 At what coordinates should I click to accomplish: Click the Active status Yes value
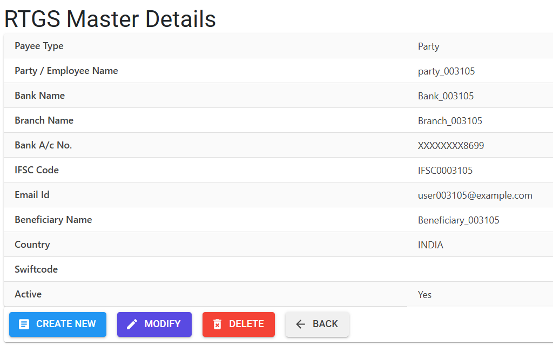(x=424, y=294)
